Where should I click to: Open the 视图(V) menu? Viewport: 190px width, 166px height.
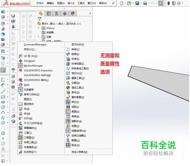tap(61, 3)
